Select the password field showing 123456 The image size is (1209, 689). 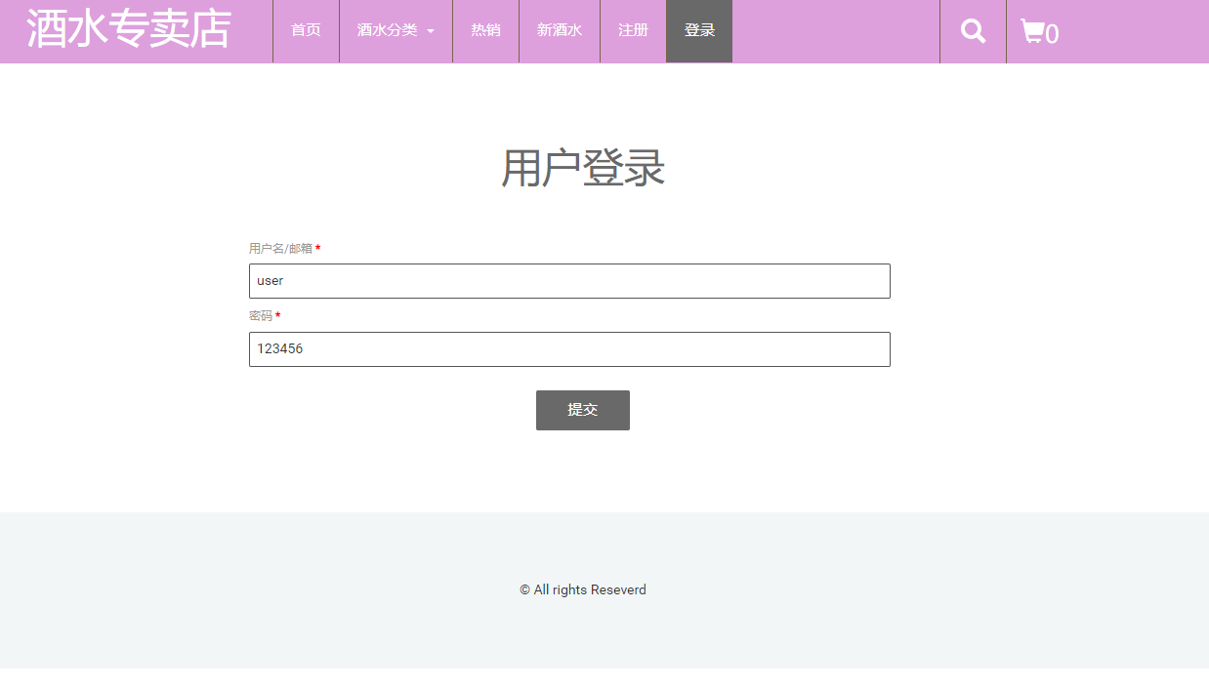coord(569,348)
